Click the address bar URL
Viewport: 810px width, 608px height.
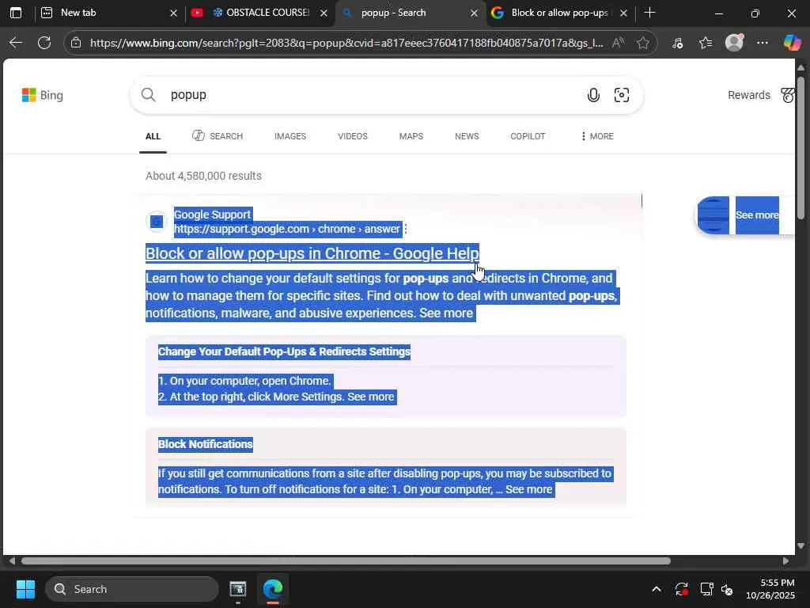tap(346, 43)
